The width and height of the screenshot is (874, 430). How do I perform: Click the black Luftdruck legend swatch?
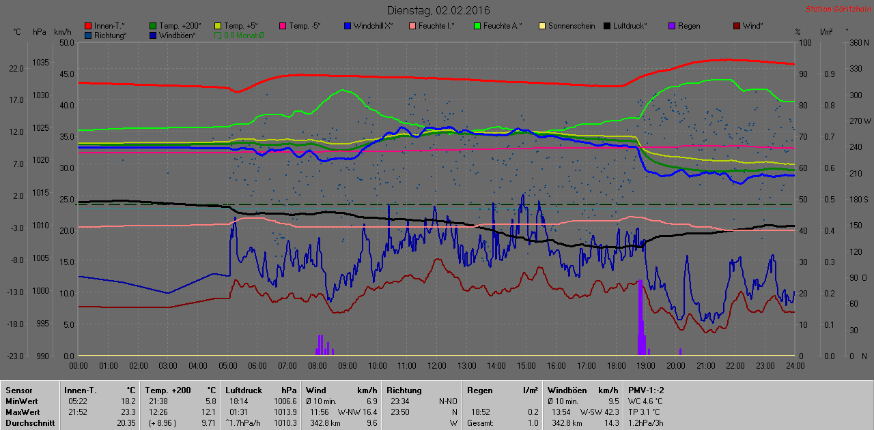(607, 26)
